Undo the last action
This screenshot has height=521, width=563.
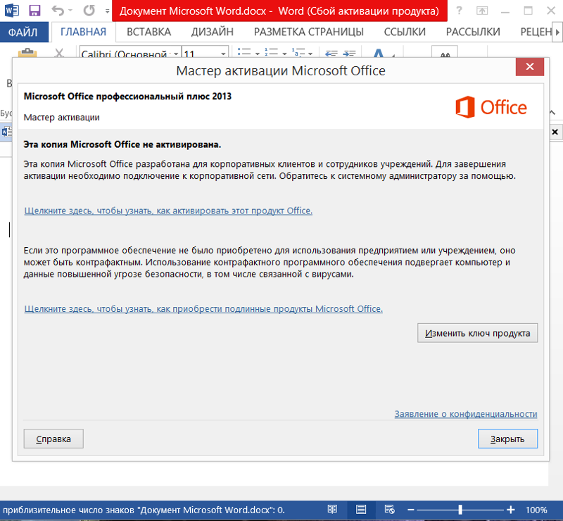(x=58, y=11)
